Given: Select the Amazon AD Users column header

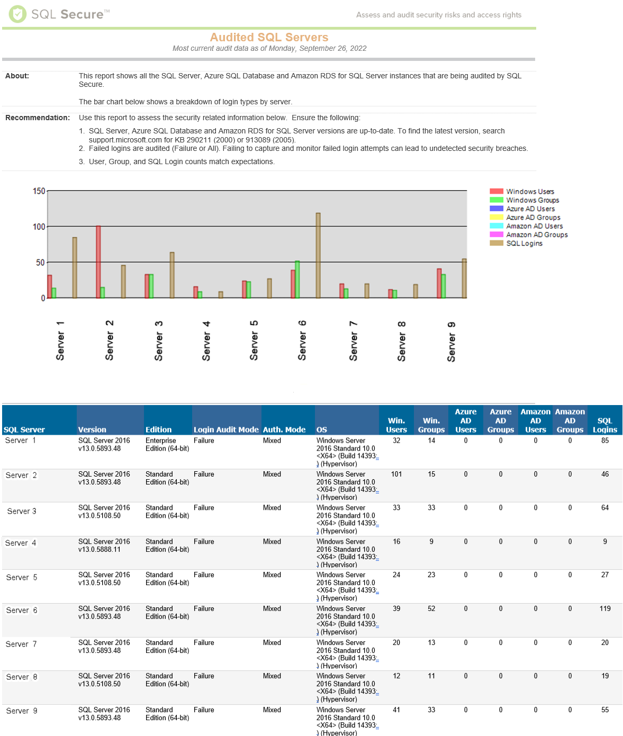Looking at the screenshot, I should point(536,420).
